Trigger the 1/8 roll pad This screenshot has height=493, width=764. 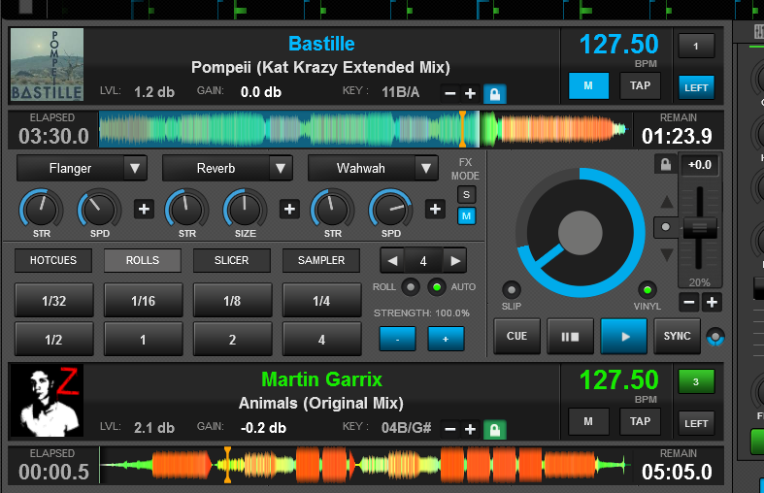click(232, 301)
